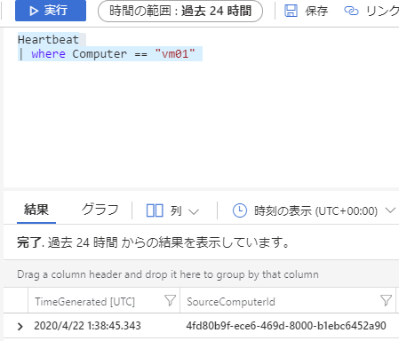Image resolution: width=399 pixels, height=341 pixels.
Task: Sort by TimeGenerated [UTC] column header
Action: click(85, 302)
